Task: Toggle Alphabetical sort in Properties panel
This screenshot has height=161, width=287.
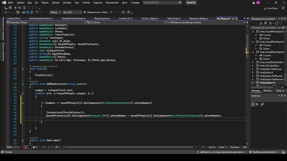Action: pyautogui.click(x=257, y=104)
